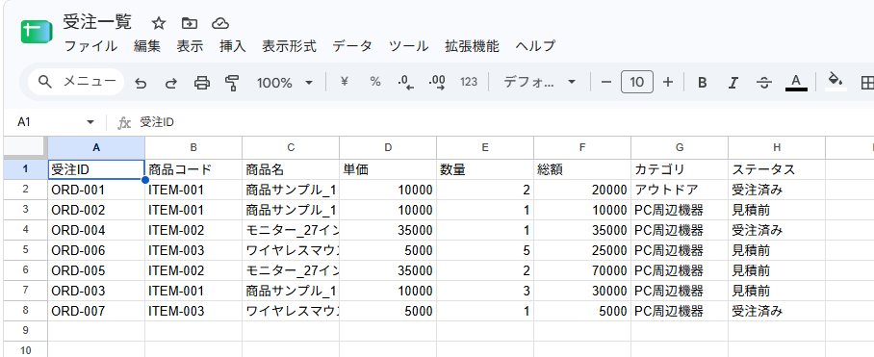The image size is (874, 357).
Task: Click the 受注一覧 document title
Action: tap(97, 22)
